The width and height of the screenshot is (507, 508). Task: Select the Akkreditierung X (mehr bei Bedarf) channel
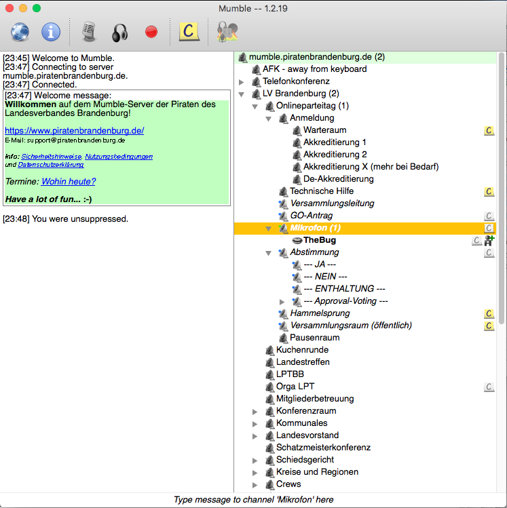click(371, 167)
